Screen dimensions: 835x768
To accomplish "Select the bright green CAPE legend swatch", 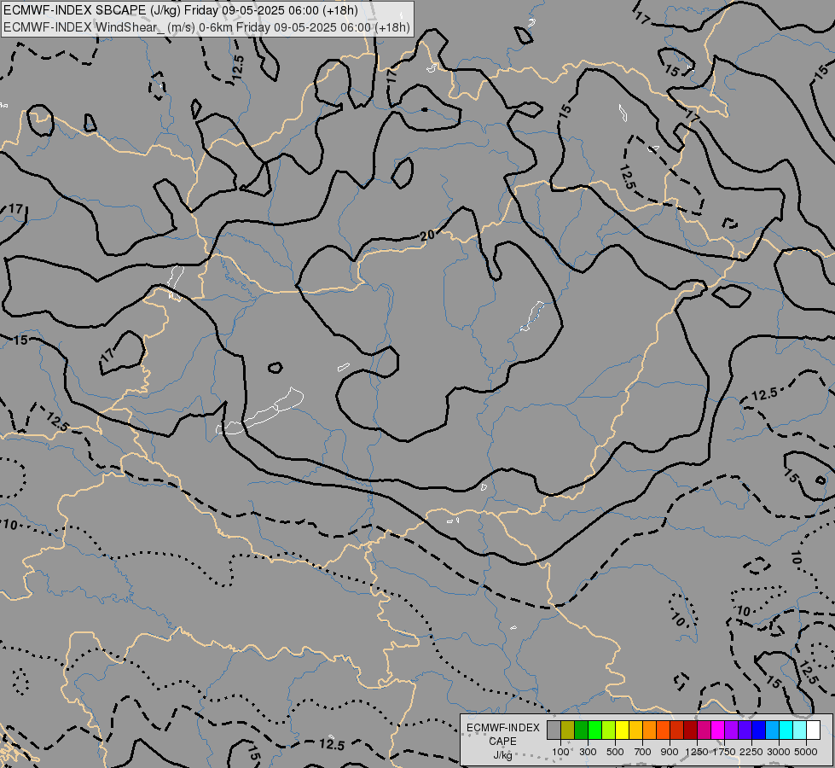I will pos(594,730).
